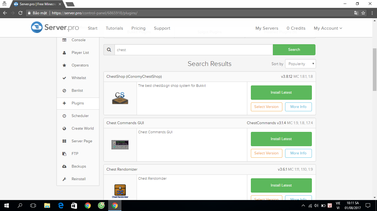
Task: Go back with the browser back arrow
Action: (5, 13)
